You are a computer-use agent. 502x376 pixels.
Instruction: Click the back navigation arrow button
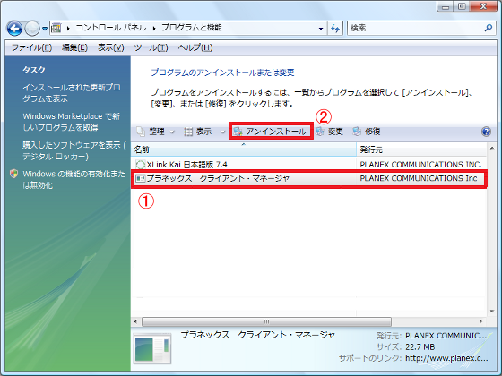(14, 29)
